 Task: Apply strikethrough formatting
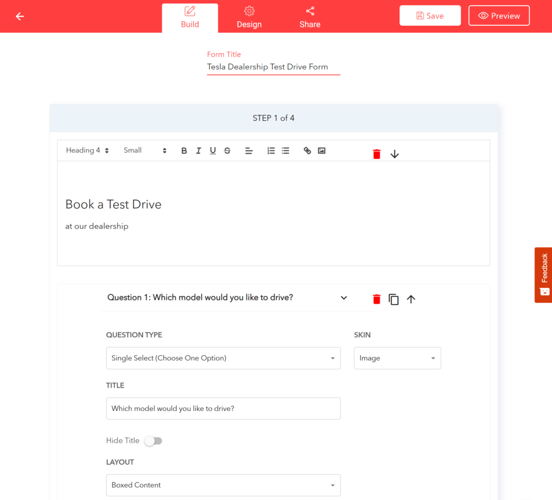pyautogui.click(x=227, y=150)
